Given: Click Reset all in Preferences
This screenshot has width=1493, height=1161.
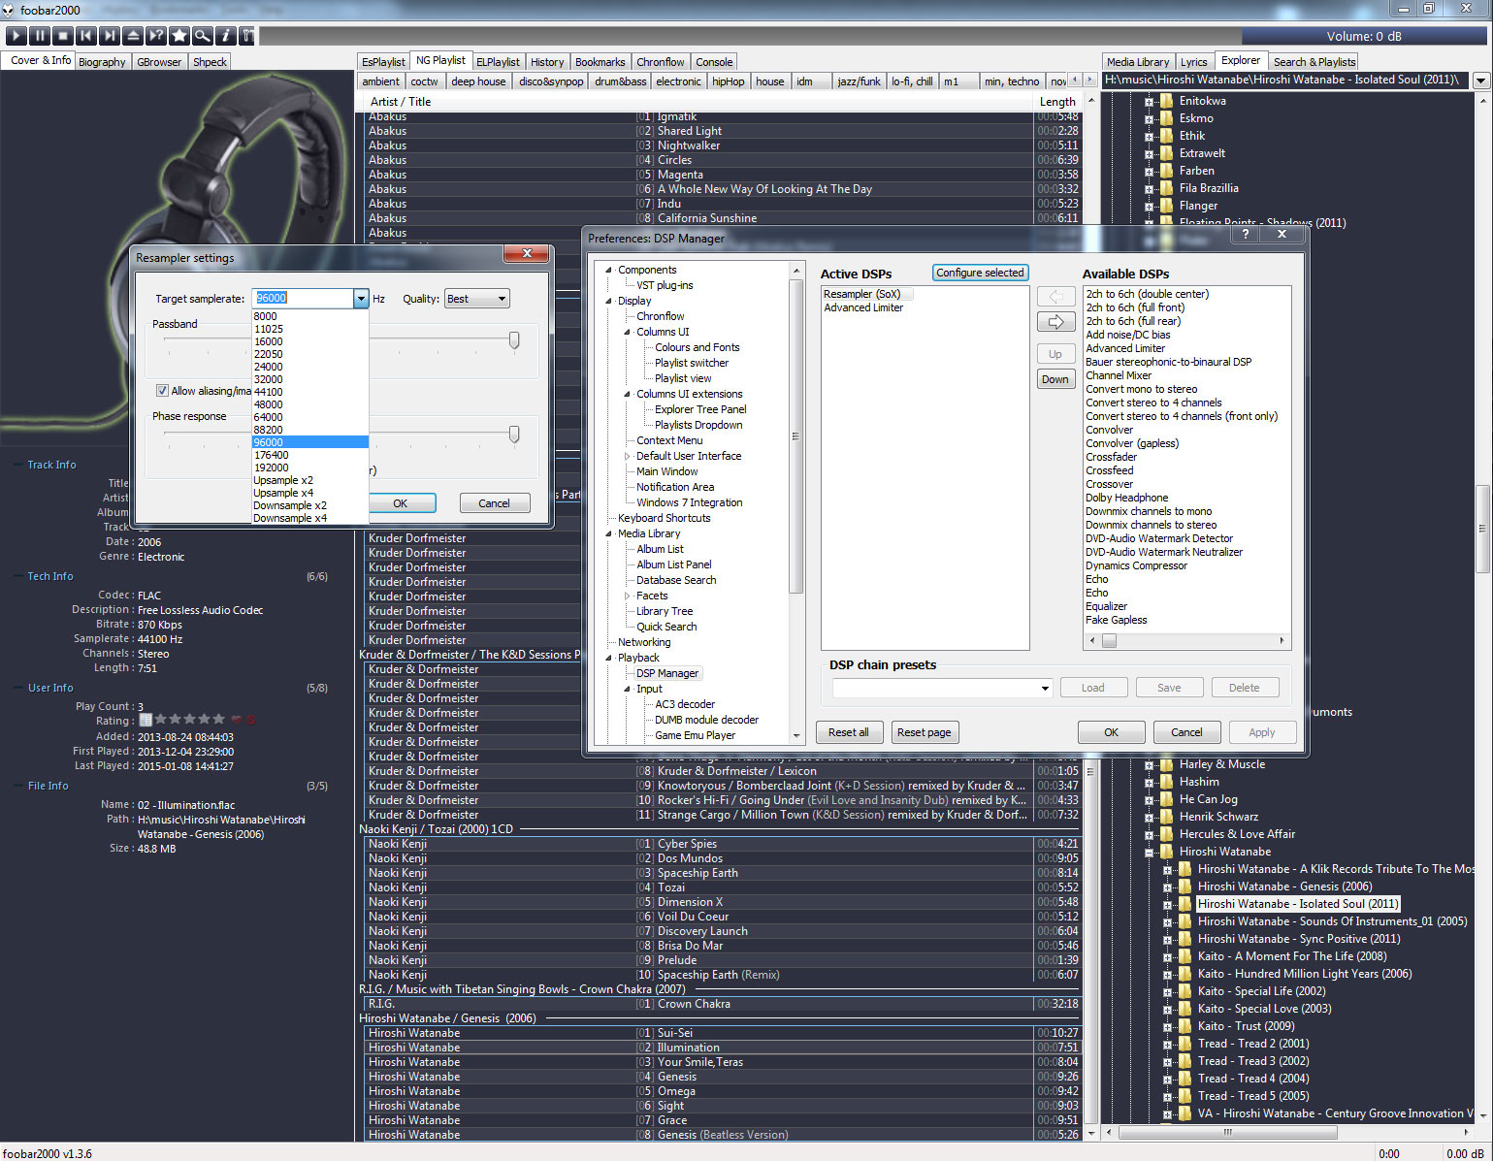Looking at the screenshot, I should point(849,732).
